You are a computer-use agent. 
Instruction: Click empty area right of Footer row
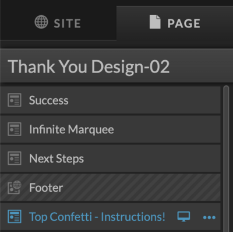142,188
